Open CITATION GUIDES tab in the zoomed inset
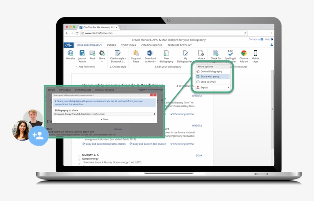This screenshot has width=314, height=201. click(x=83, y=90)
